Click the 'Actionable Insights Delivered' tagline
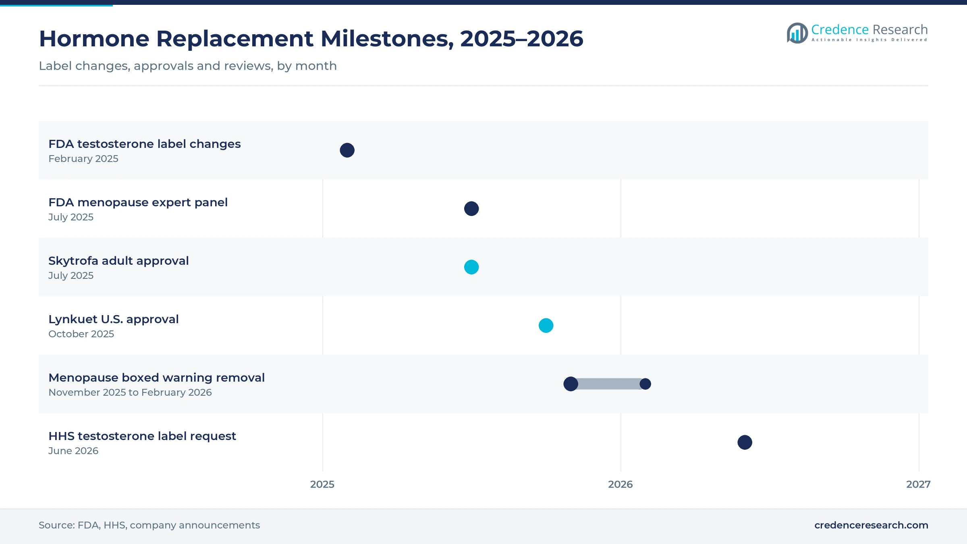Image resolution: width=967 pixels, height=544 pixels. click(869, 40)
